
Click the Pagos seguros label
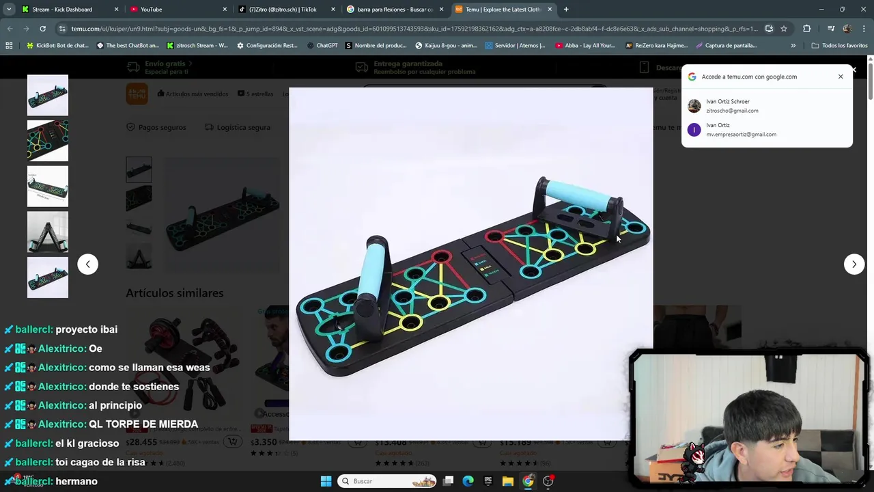tap(156, 127)
